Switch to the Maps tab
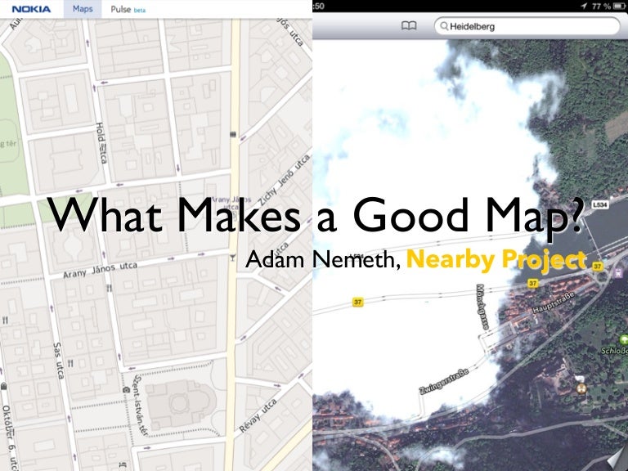The width and height of the screenshot is (628, 471). coord(82,10)
